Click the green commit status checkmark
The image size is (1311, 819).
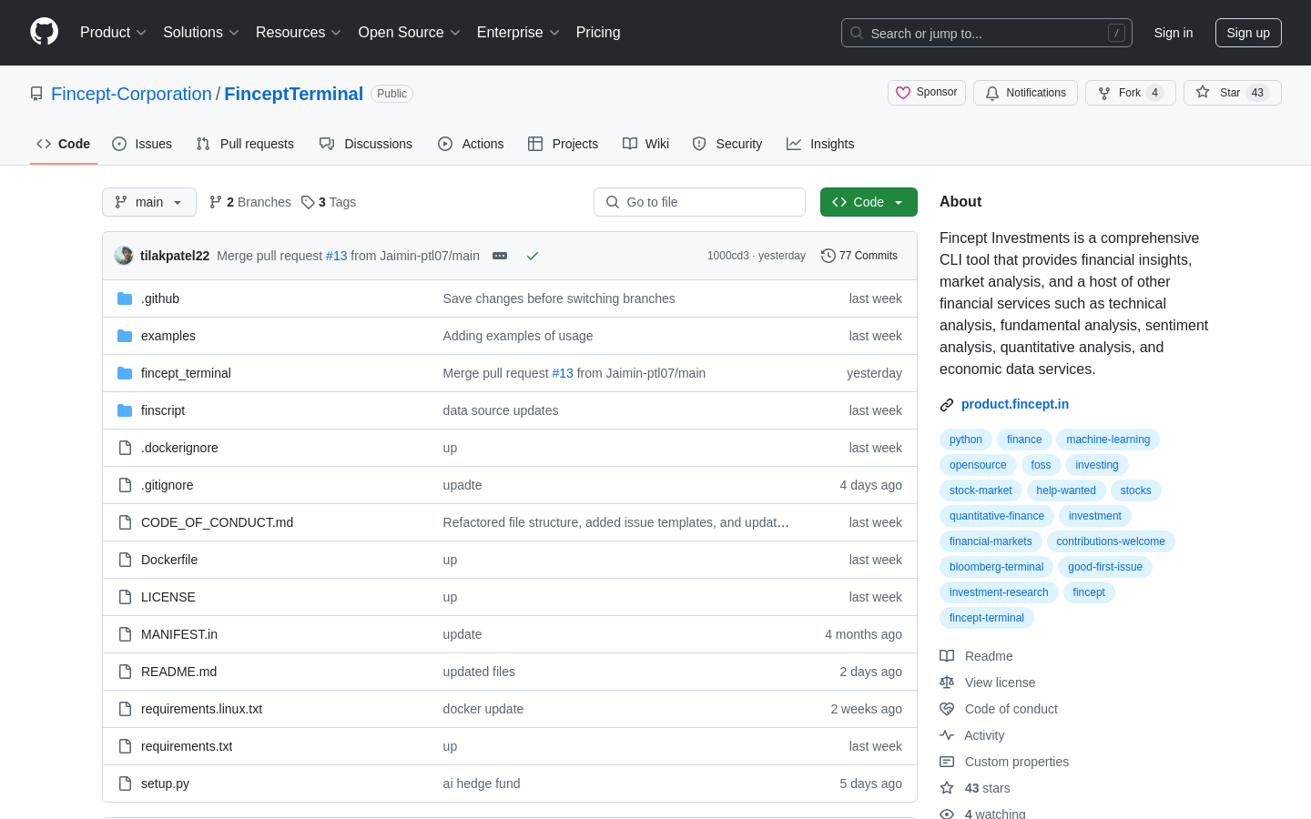click(533, 256)
